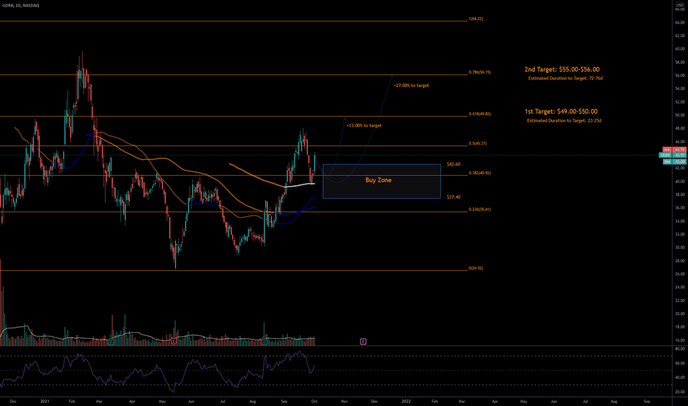Select Fibonacci level label 0.382(40.92)
The width and height of the screenshot is (688, 406).
pos(480,173)
